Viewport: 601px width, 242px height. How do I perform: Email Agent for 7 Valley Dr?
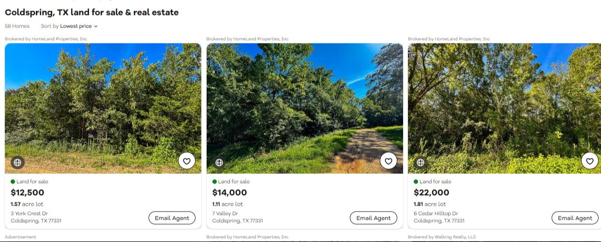373,218
